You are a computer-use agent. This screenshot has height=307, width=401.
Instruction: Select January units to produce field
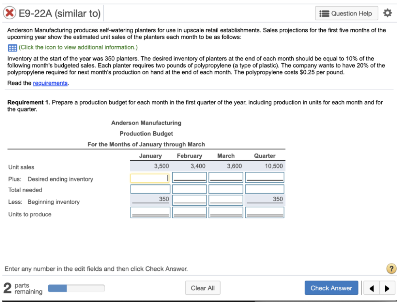[150, 212]
